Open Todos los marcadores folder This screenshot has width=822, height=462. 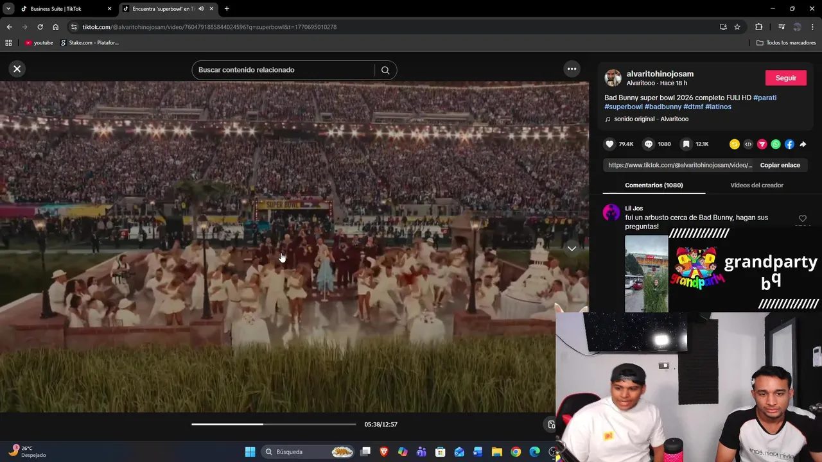786,43
